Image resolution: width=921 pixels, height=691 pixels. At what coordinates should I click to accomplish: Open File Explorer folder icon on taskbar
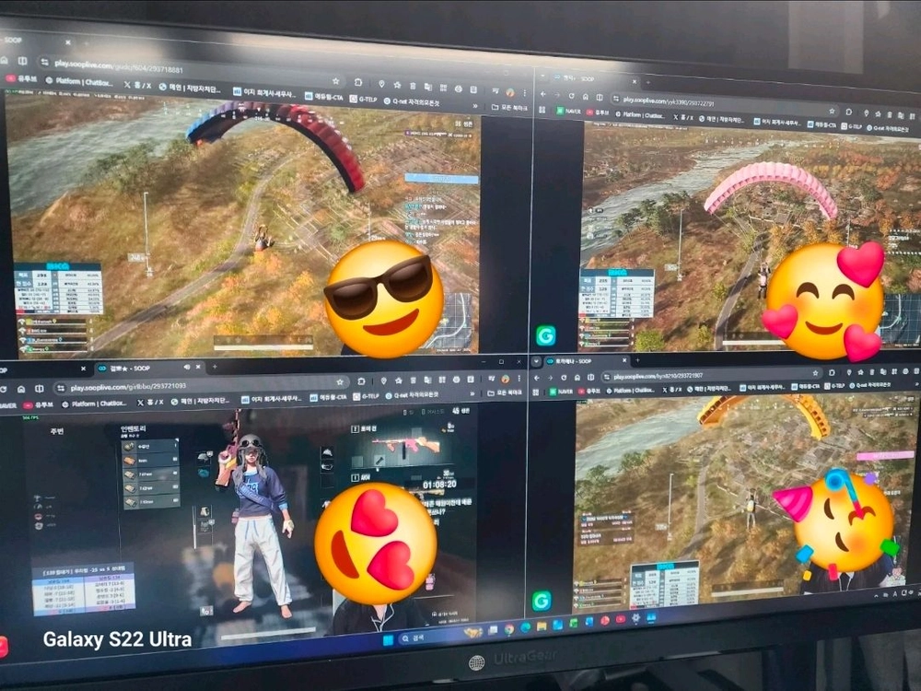click(541, 627)
